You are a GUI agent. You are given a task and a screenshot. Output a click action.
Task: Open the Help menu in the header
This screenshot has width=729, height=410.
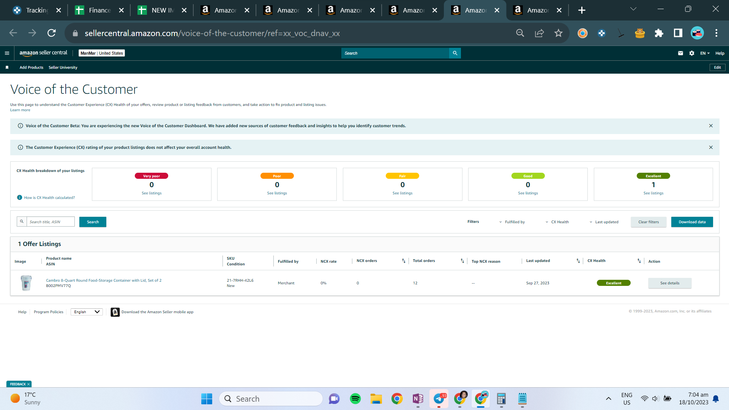click(720, 53)
